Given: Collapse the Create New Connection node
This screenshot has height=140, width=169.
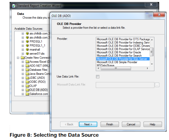Looking at the screenshot, I should (x=18, y=58).
